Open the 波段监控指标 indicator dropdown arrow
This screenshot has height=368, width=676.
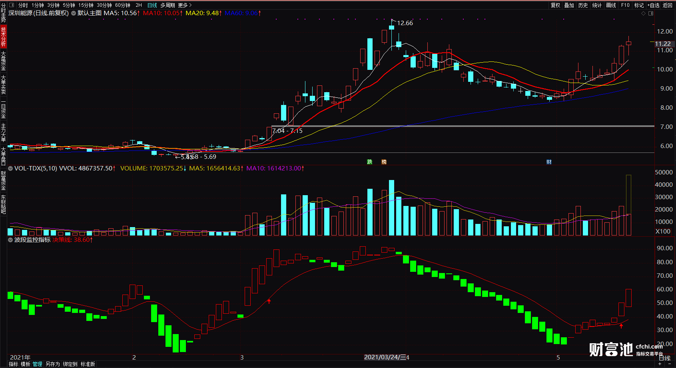[10, 240]
